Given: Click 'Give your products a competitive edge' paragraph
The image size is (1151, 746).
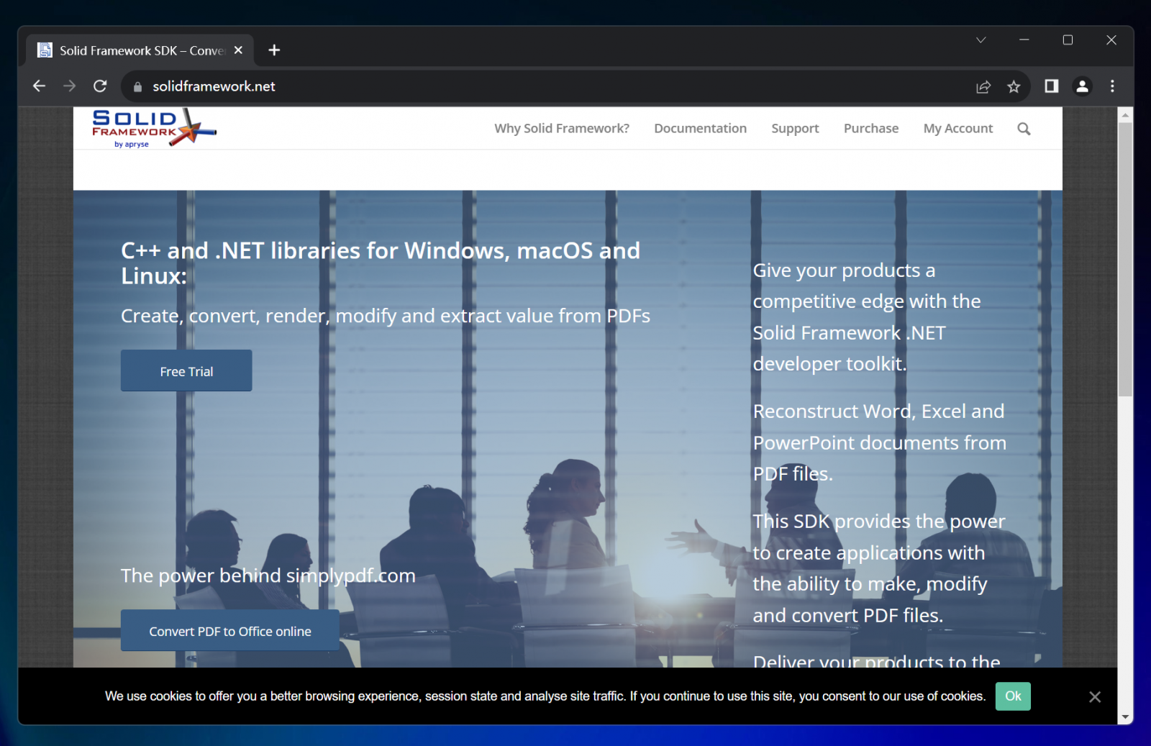Looking at the screenshot, I should pos(867,317).
